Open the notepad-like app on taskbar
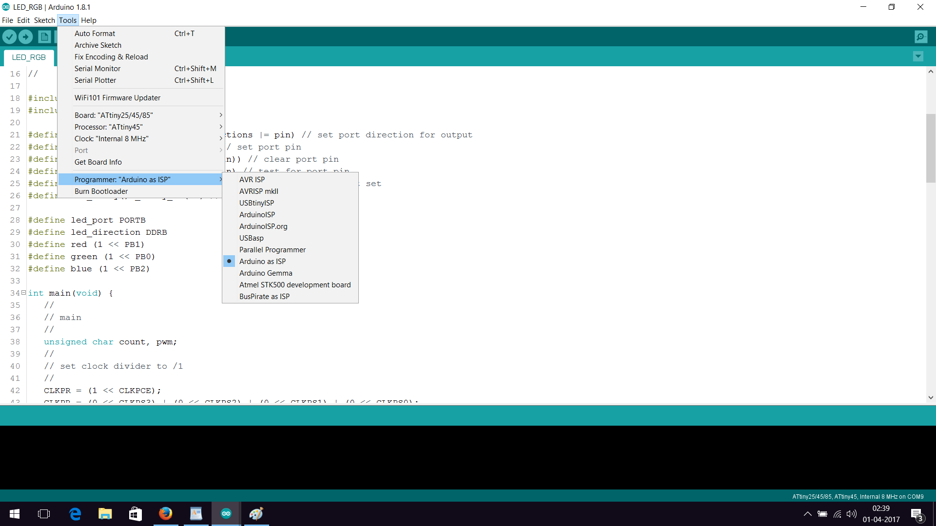 196,514
